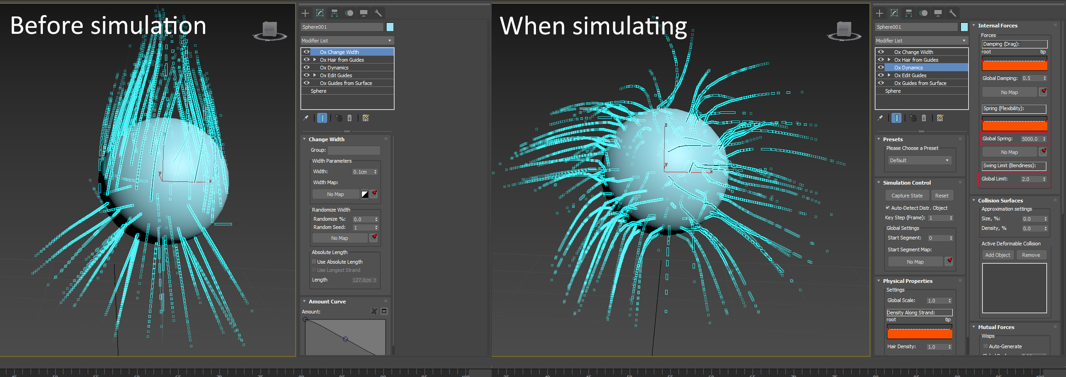
Task: Click the Global Spring value field
Action: [x=1030, y=139]
